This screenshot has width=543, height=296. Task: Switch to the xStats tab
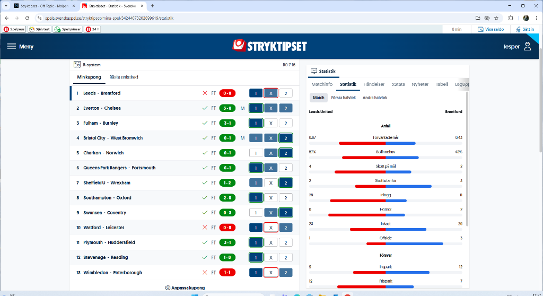398,84
